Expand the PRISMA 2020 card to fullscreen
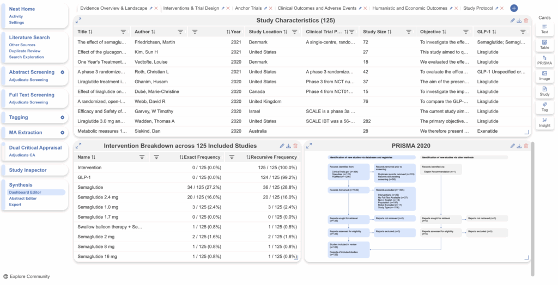Screen dimensions: 558x285 coord(309,146)
